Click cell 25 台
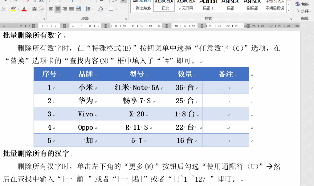Viewport: 314px width, 186px height. click(185, 101)
